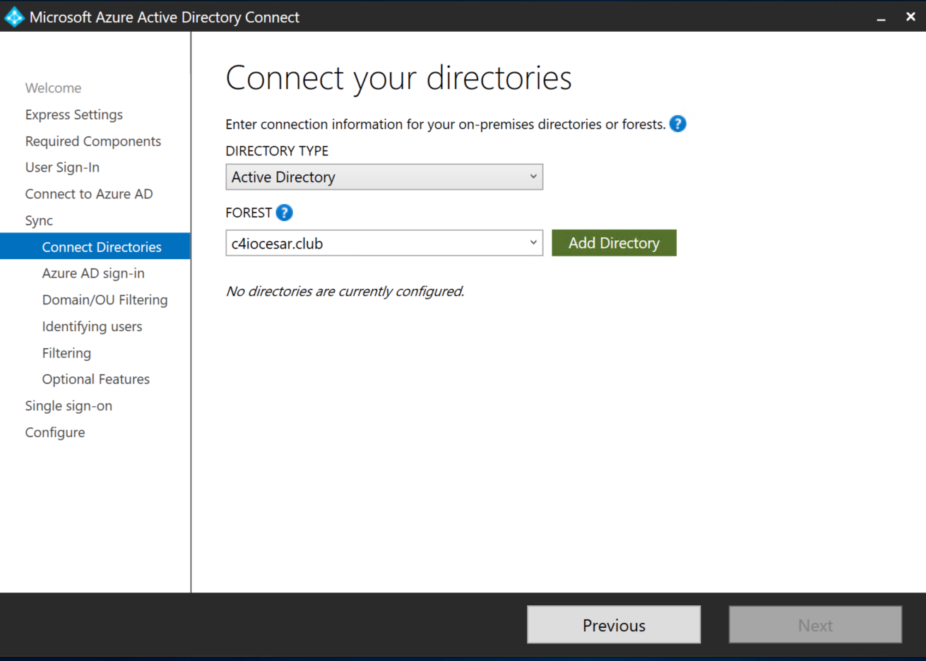Screen dimensions: 926x661
Task: Go back with the Previous button
Action: click(614, 625)
